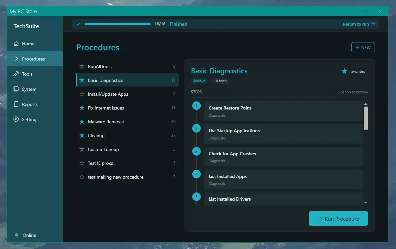This screenshot has height=249, width=396.
Task: Select the Cleanup procedure
Action: (x=127, y=136)
